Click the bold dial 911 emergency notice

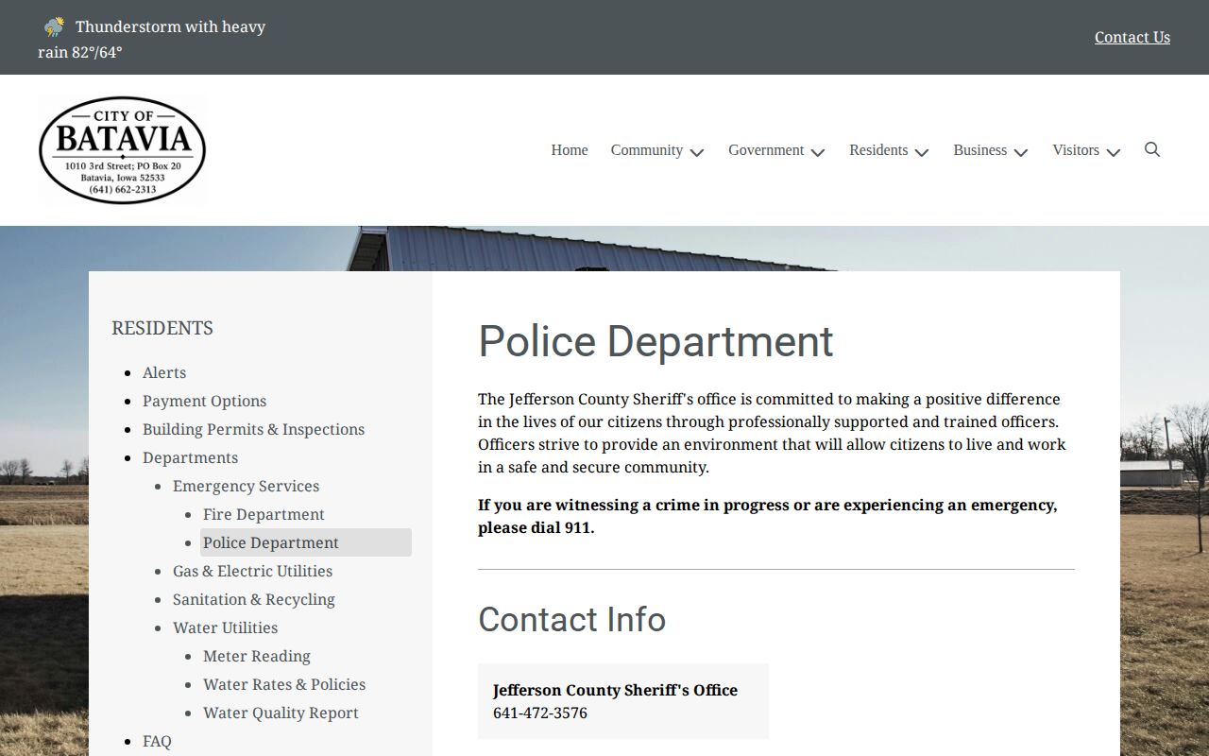767,516
